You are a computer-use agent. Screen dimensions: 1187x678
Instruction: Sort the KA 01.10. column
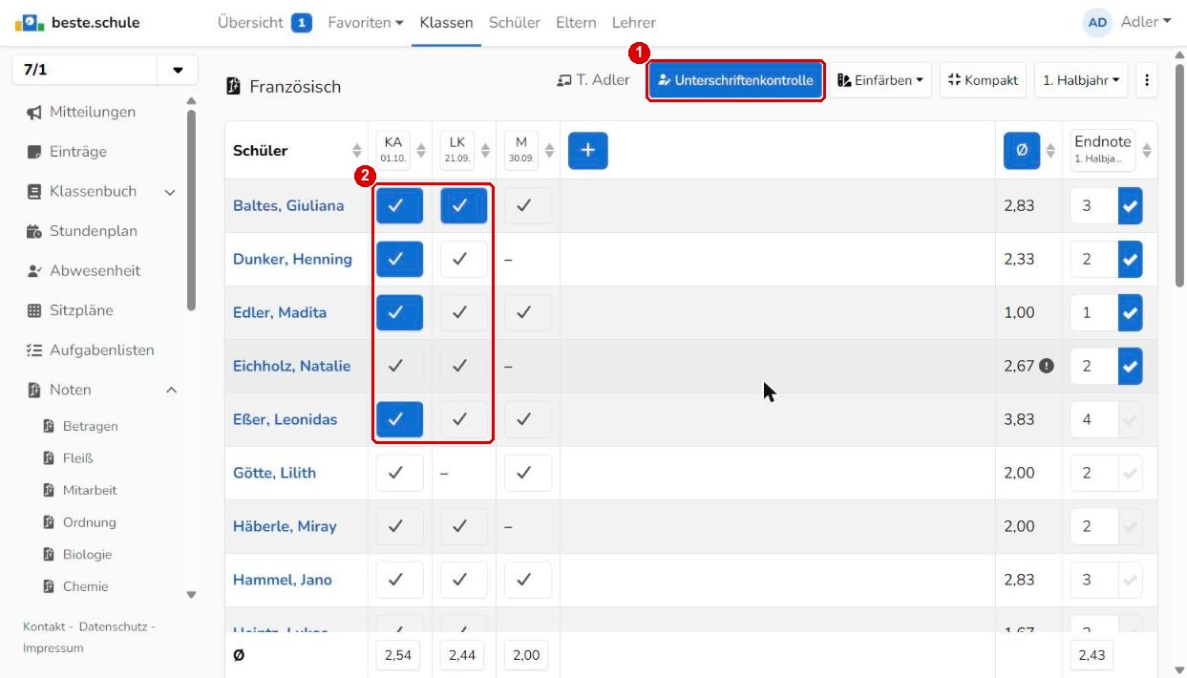[421, 151]
